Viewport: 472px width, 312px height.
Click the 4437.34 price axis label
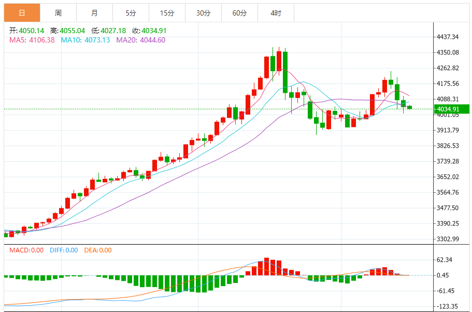[x=448, y=37]
